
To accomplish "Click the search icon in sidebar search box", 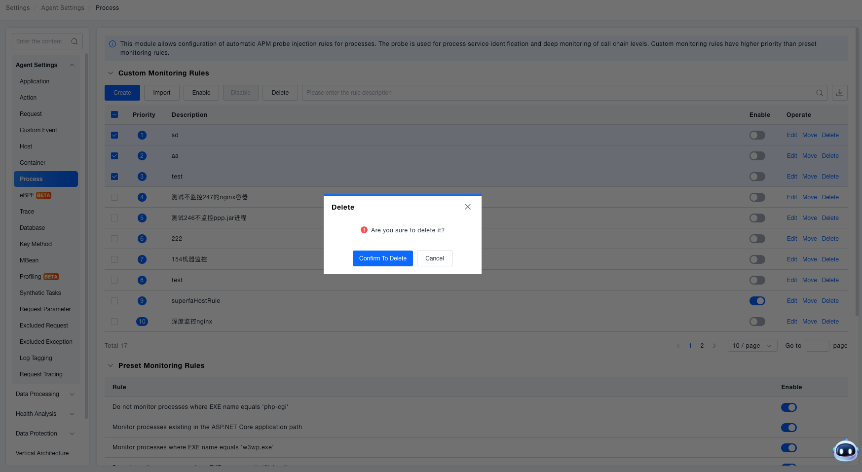I will pyautogui.click(x=75, y=41).
